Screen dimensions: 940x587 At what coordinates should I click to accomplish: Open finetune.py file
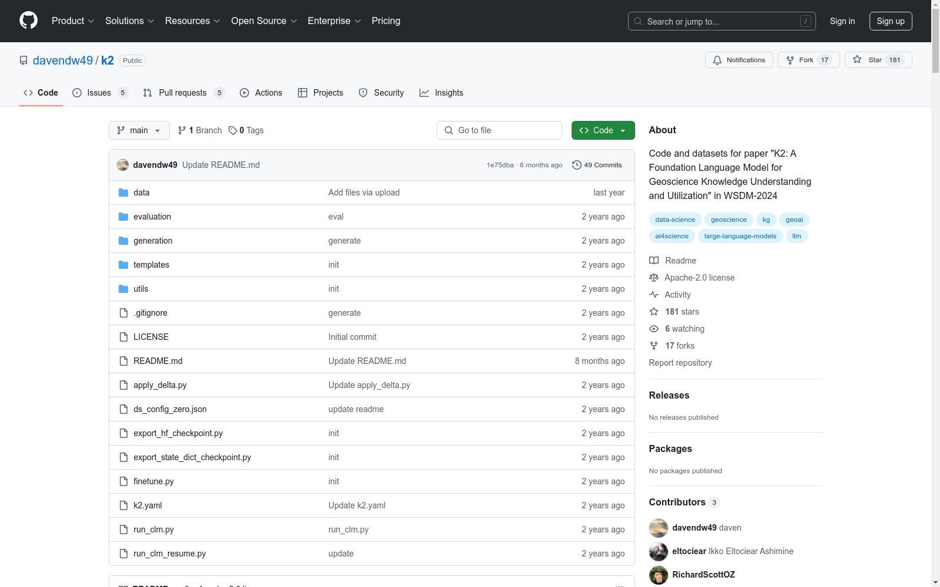[153, 481]
